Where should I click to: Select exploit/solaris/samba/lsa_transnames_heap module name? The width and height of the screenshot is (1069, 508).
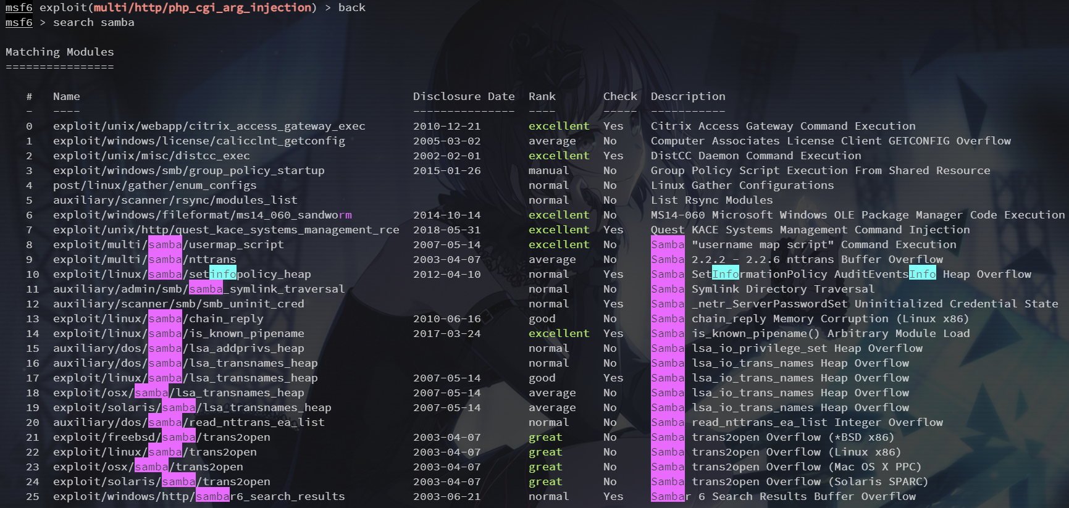[192, 407]
